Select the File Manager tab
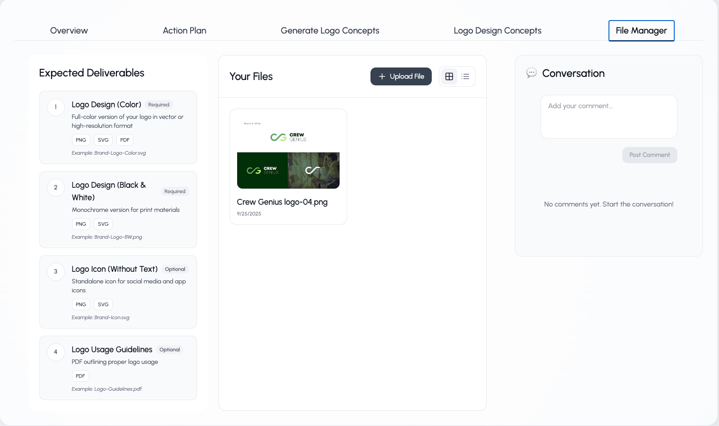This screenshot has height=426, width=719. 641,30
